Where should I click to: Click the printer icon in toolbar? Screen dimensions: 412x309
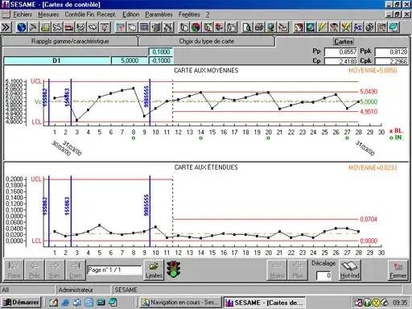coord(259,27)
